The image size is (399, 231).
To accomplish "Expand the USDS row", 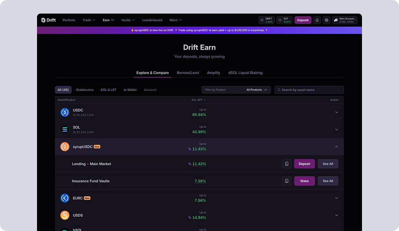I will click(x=337, y=215).
